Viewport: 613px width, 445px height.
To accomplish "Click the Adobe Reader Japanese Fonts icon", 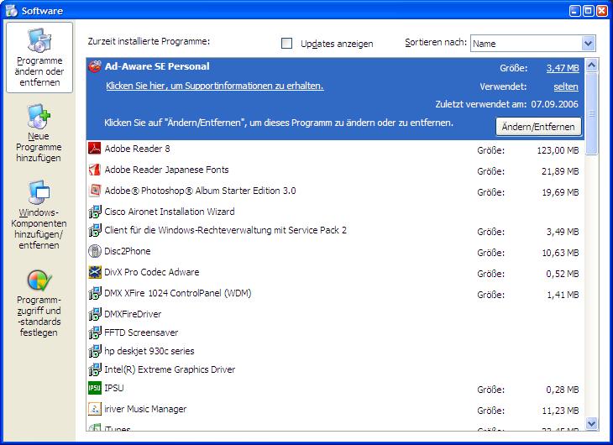I will click(x=95, y=170).
